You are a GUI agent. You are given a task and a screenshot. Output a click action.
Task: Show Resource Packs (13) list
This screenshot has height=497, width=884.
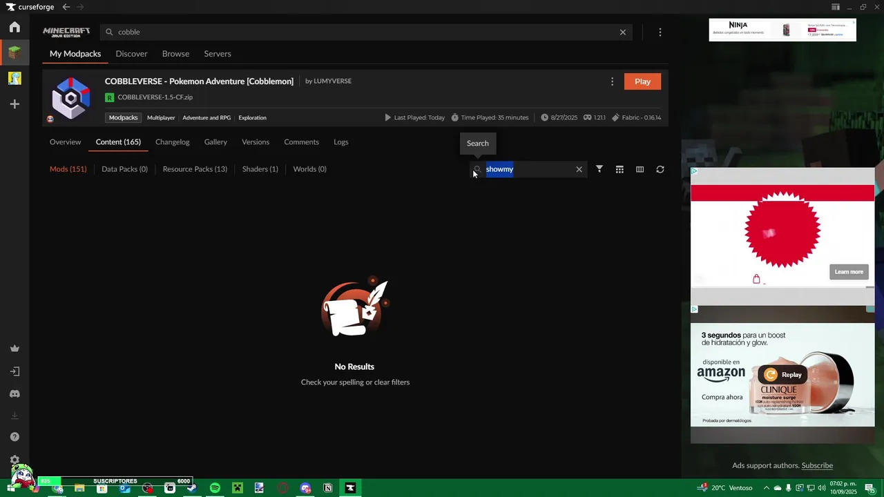tap(195, 169)
